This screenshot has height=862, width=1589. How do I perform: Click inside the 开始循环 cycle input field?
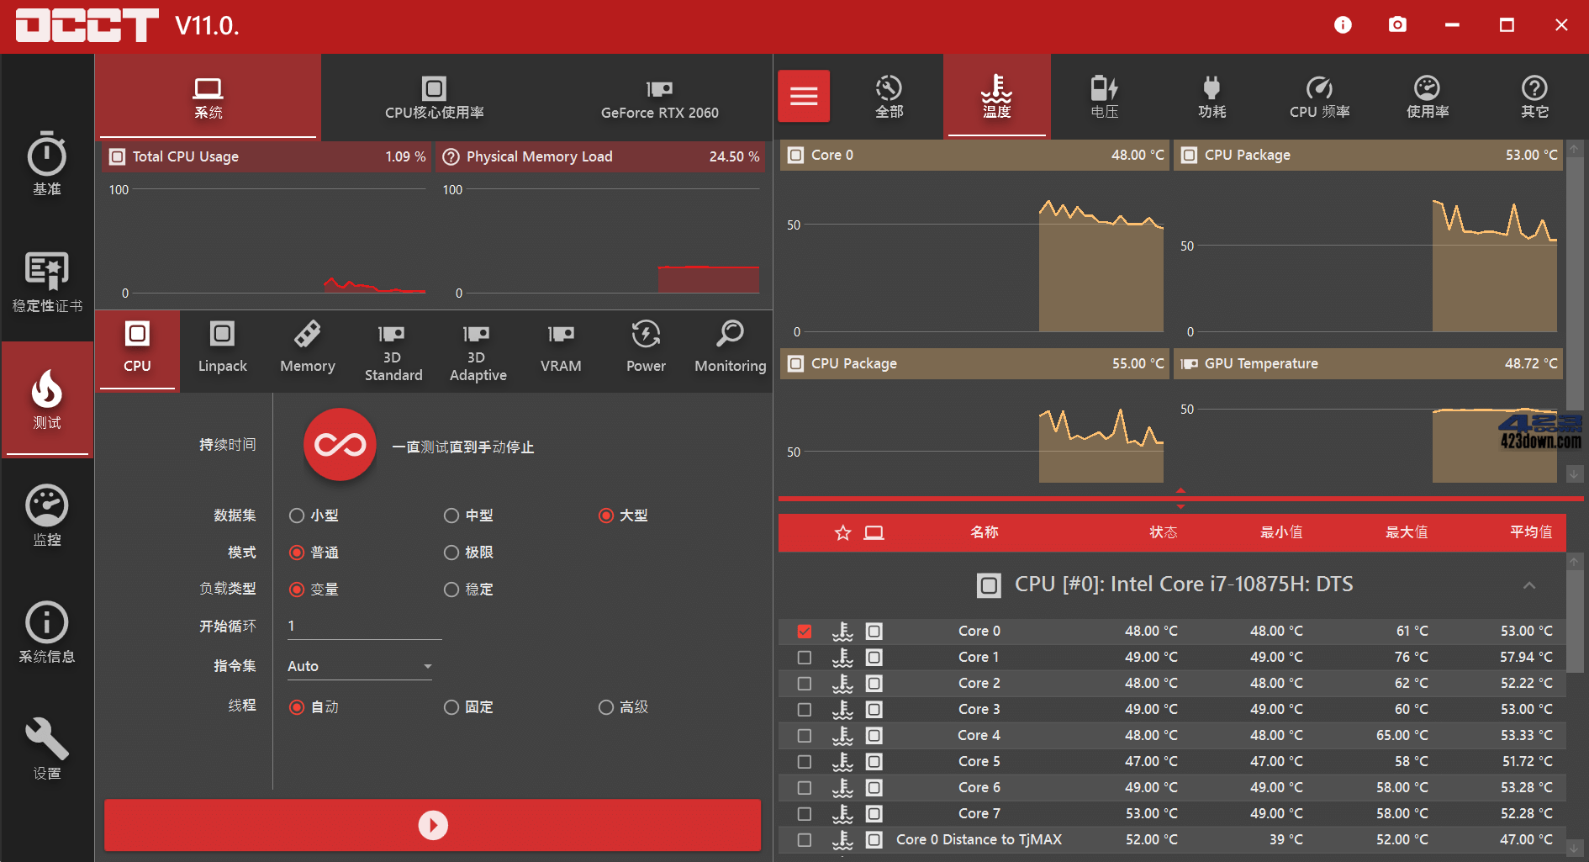pos(363,626)
